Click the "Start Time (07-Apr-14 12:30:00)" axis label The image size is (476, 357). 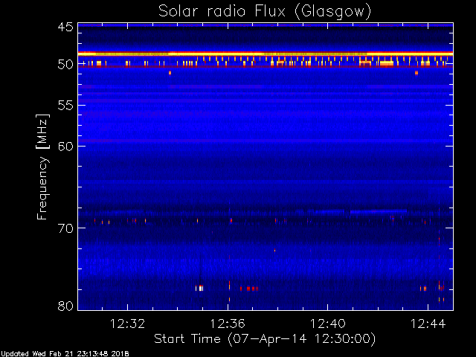[265, 339]
